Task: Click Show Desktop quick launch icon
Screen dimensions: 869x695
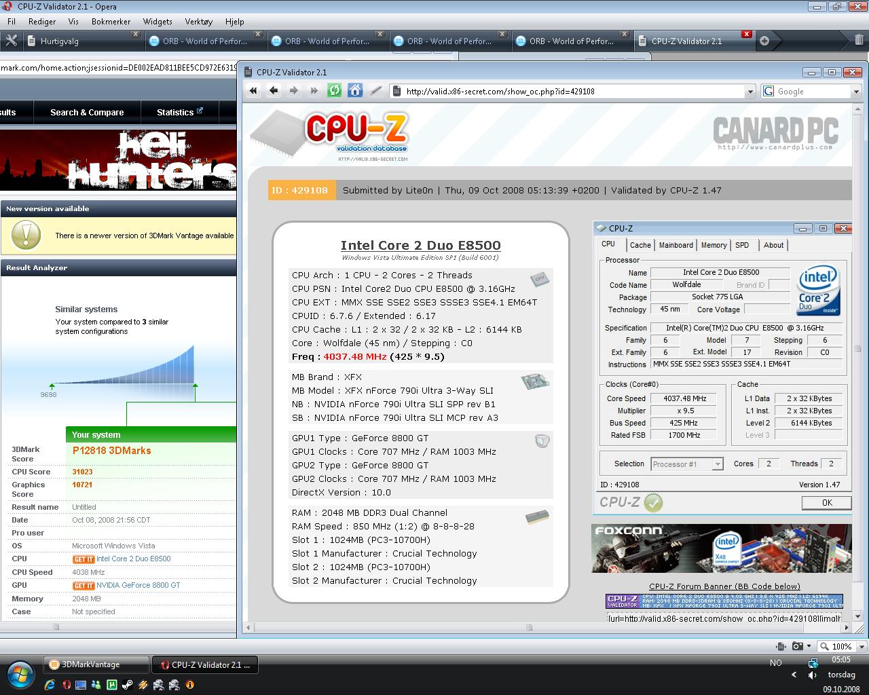Action: point(81,685)
